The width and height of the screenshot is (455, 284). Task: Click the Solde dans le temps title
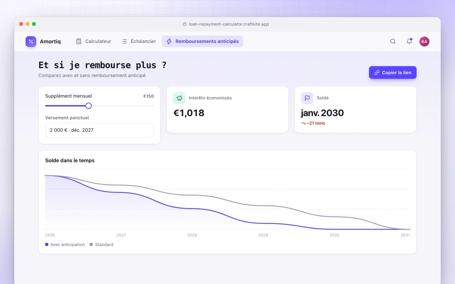[70, 160]
